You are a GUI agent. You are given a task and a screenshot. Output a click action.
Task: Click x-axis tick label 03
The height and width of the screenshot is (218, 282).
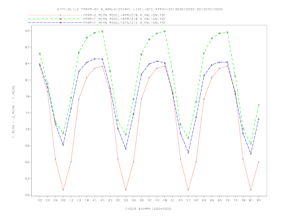pyautogui.click(x=47, y=200)
